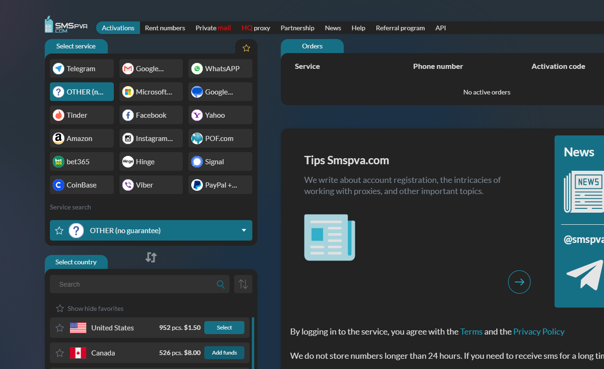Open the Telegram paper plane channel icon
Screen dimensions: 604x369
pyautogui.click(x=585, y=275)
